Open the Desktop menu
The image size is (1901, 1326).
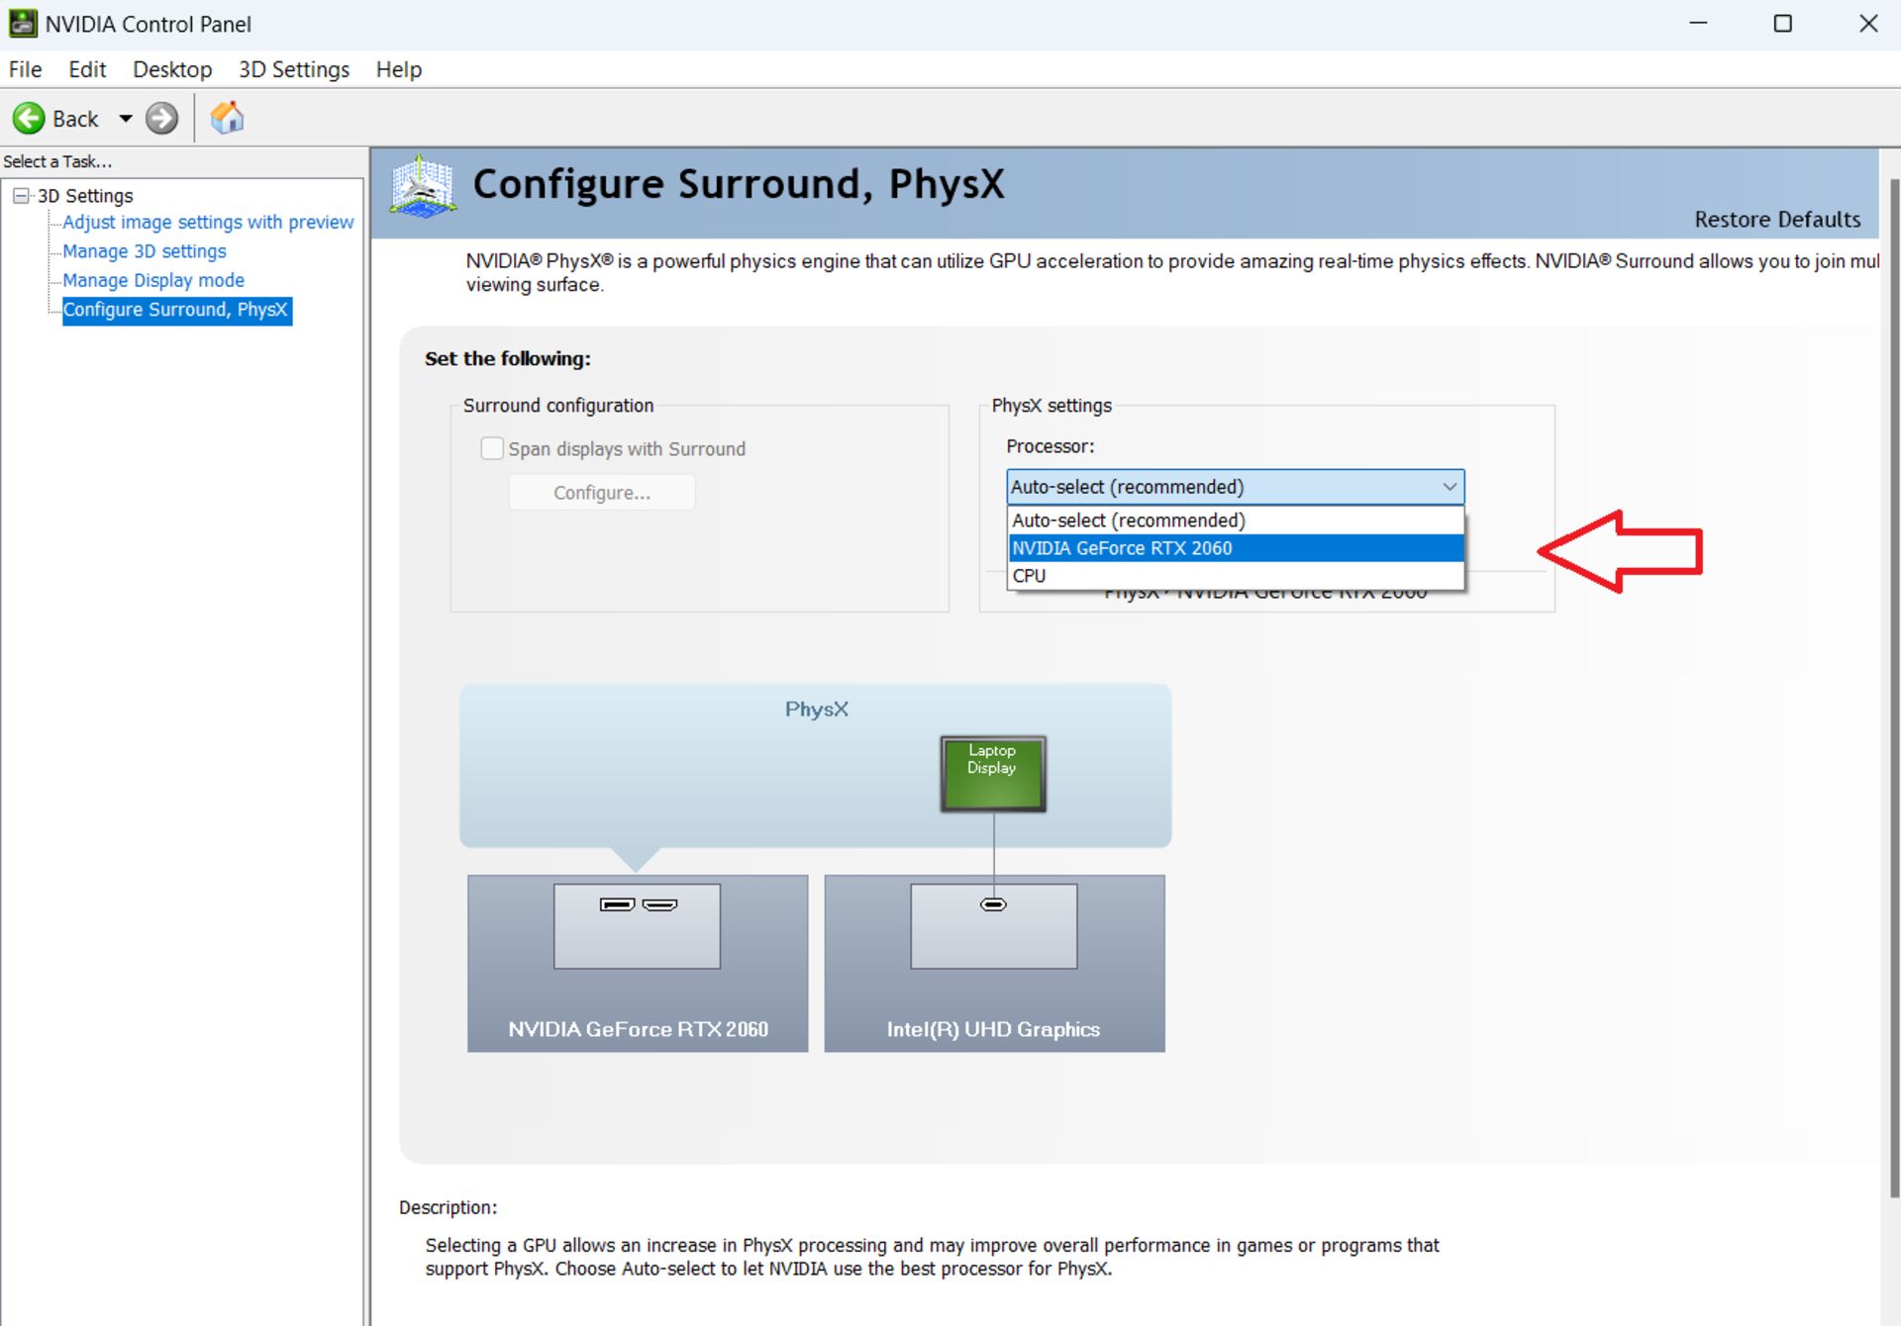pos(172,69)
